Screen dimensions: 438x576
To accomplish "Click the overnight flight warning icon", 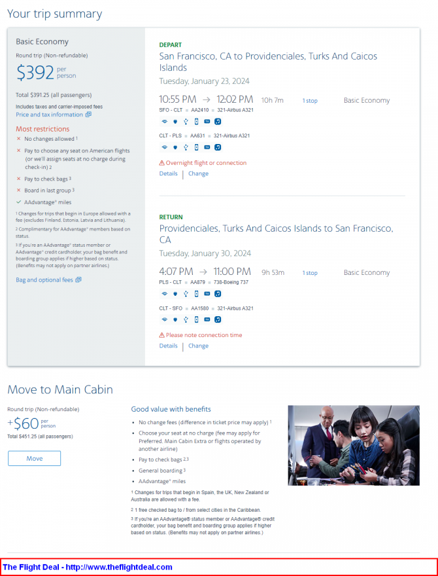I will [x=161, y=163].
